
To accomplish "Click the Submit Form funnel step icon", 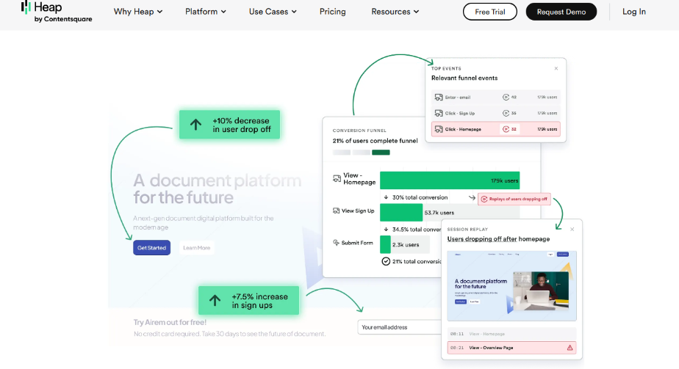I will click(336, 243).
